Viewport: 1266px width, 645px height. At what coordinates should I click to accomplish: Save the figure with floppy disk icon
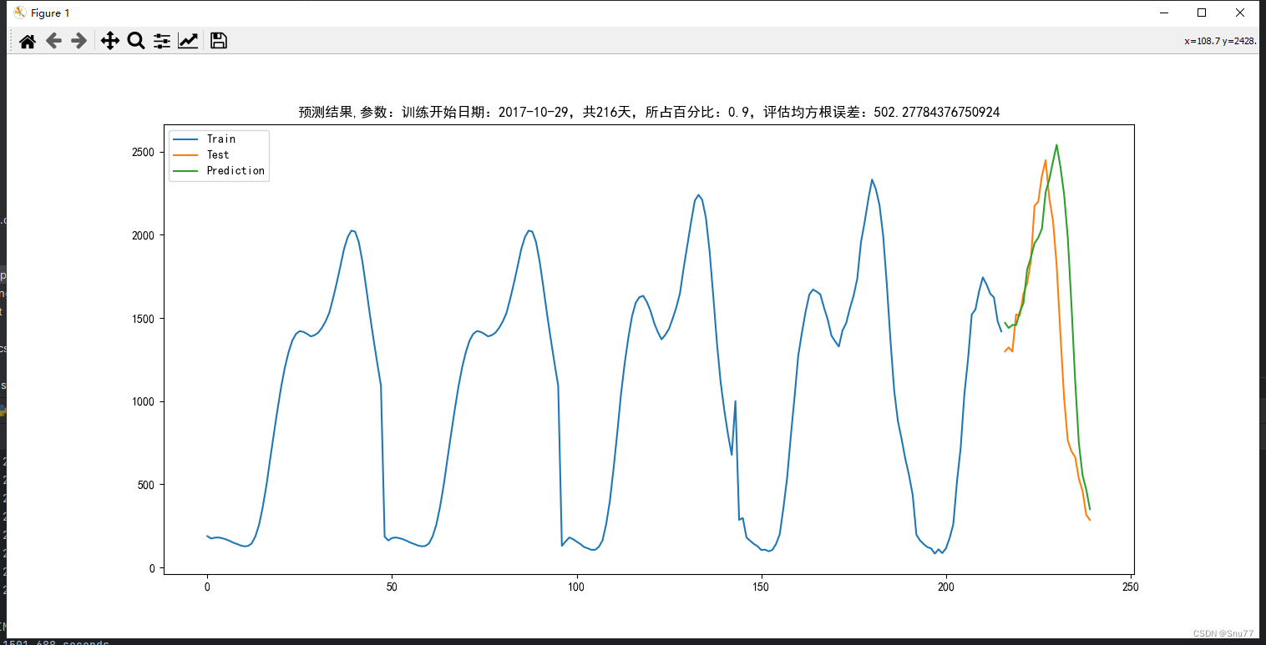coord(219,41)
